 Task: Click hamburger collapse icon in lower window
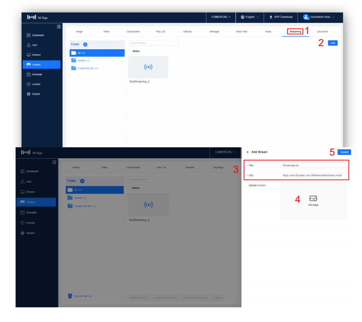point(54,162)
